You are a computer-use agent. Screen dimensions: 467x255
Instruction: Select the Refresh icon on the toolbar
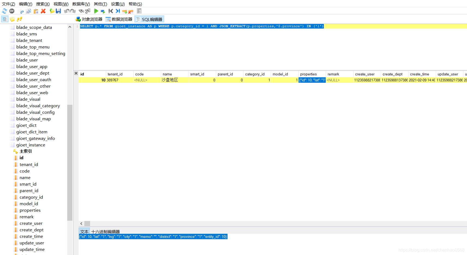[x=4, y=11]
